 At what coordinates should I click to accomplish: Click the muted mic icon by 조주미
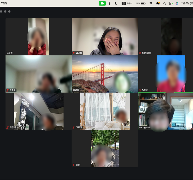point(8,90)
